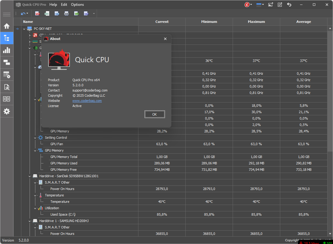The height and width of the screenshot is (244, 333).
Task: Export report as PDF
Action: click(x=38, y=14)
